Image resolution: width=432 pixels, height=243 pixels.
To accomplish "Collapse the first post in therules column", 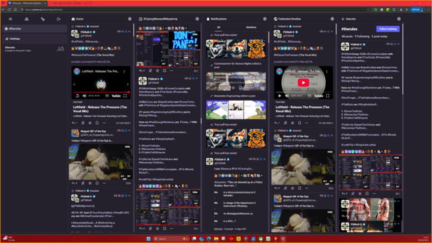I will [x=398, y=44].
